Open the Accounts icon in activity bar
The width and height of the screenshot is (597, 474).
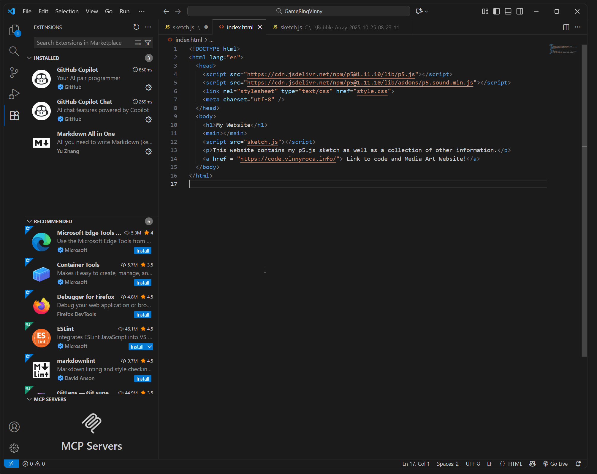click(14, 427)
